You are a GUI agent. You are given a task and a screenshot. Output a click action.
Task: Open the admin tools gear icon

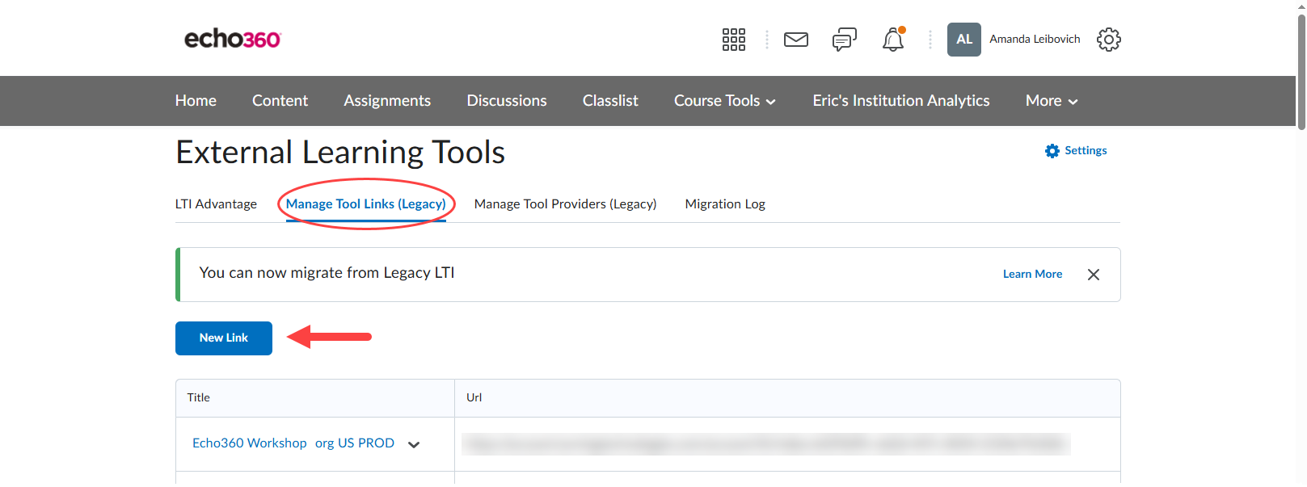pyautogui.click(x=1109, y=40)
